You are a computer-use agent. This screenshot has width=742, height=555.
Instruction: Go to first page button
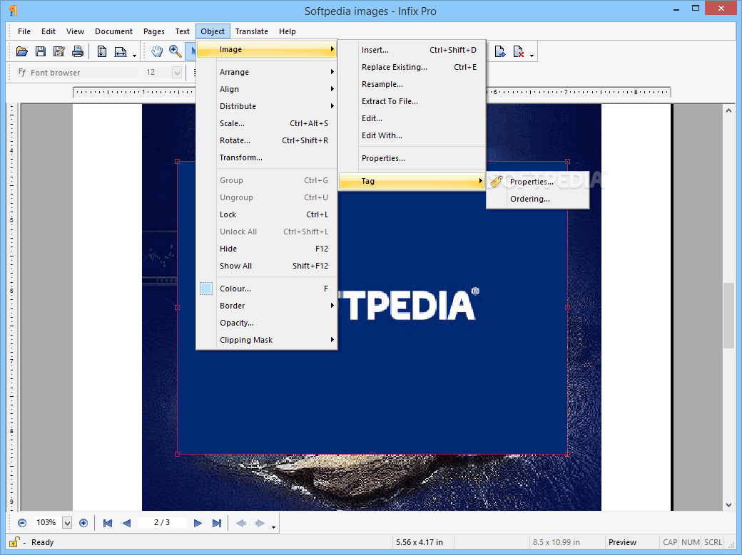pyautogui.click(x=108, y=523)
